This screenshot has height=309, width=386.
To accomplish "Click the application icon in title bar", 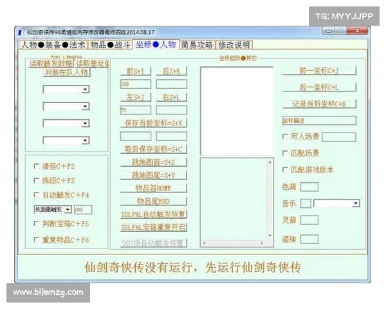I will [x=20, y=32].
